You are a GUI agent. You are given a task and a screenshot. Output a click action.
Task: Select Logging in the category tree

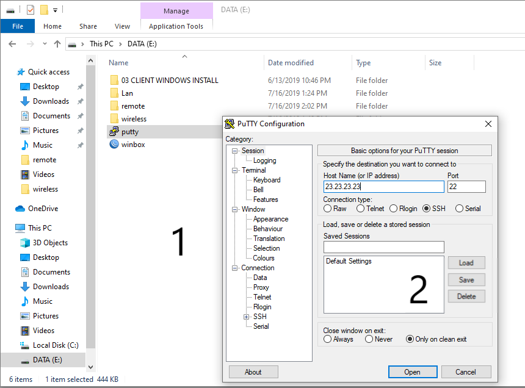pos(264,160)
